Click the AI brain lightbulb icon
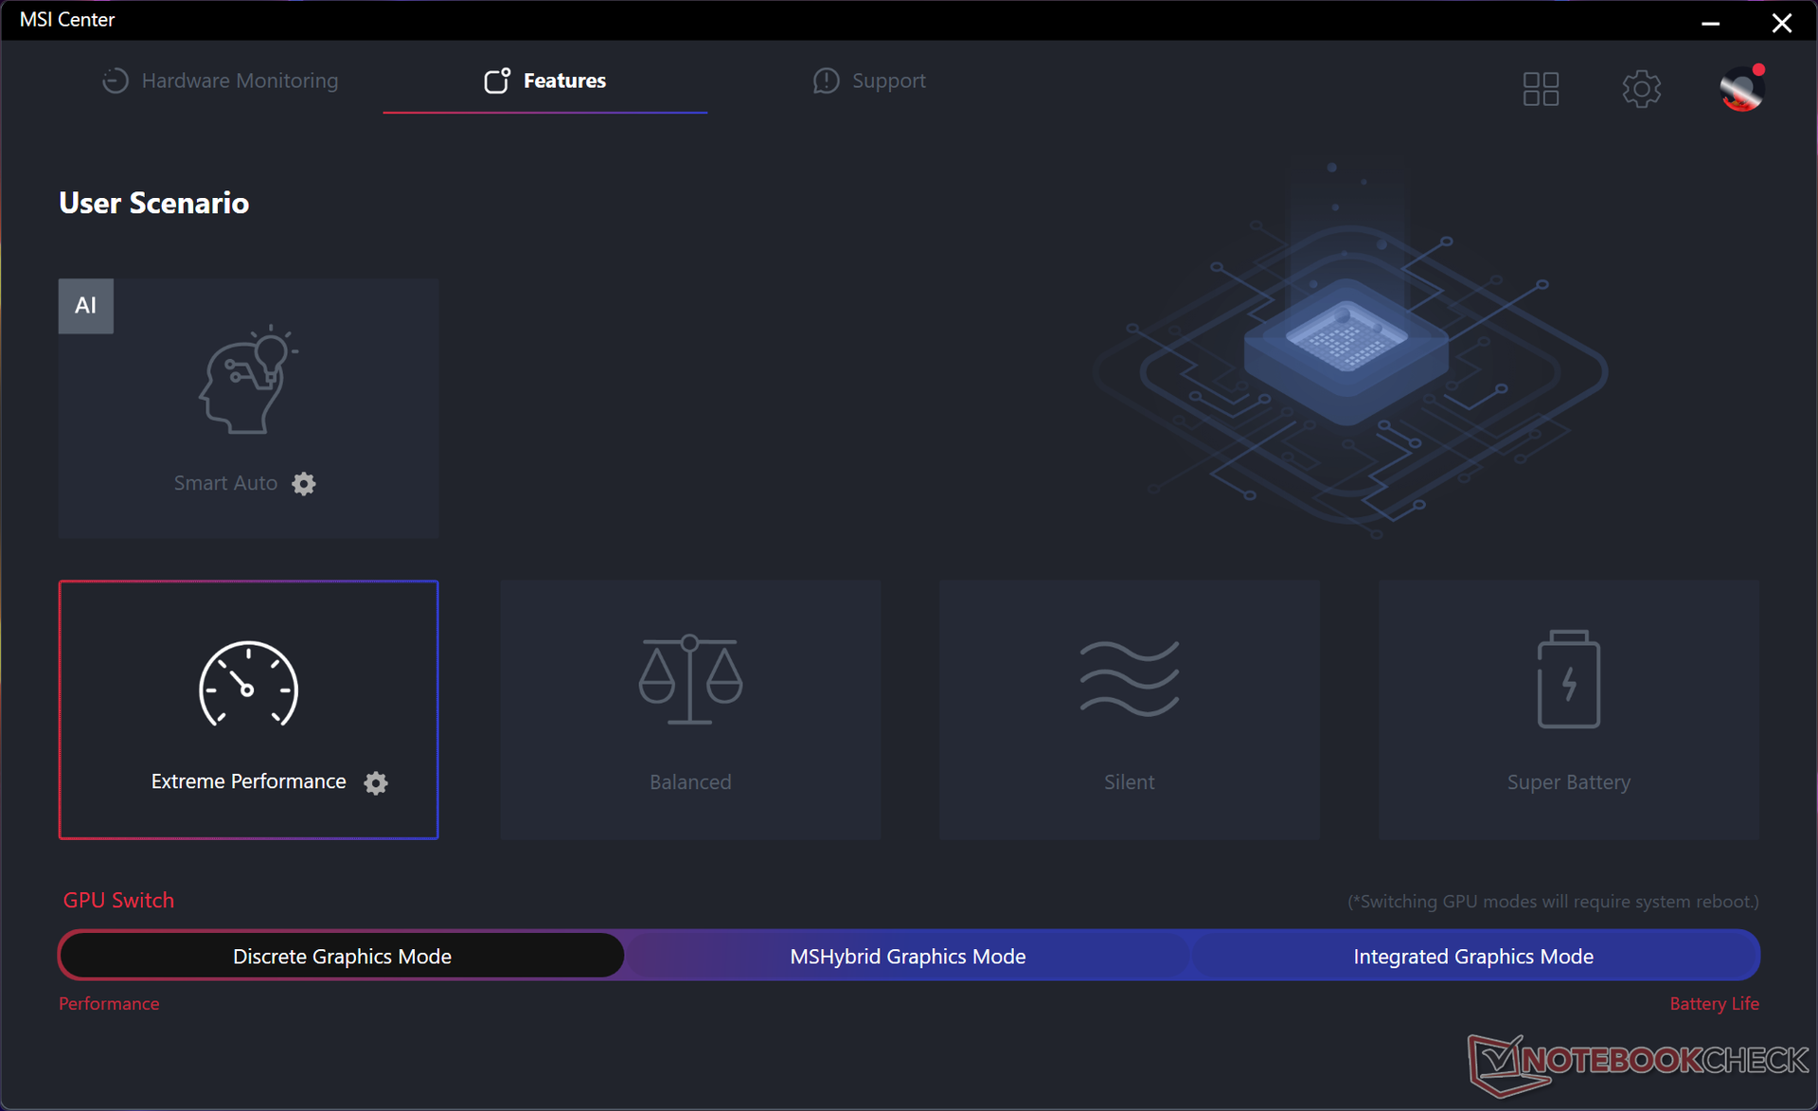This screenshot has width=1818, height=1111. 248,381
